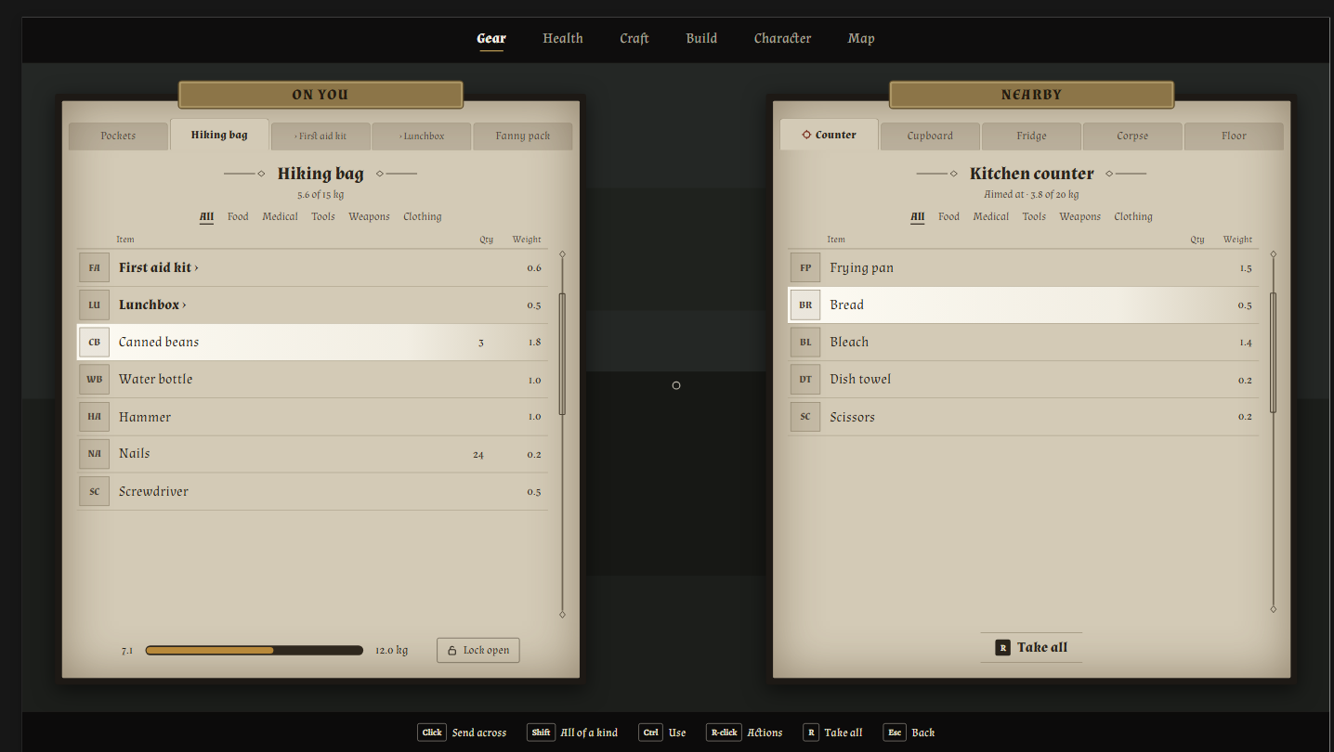Open the Health tab
This screenshot has height=752, width=1334.
(x=563, y=38)
